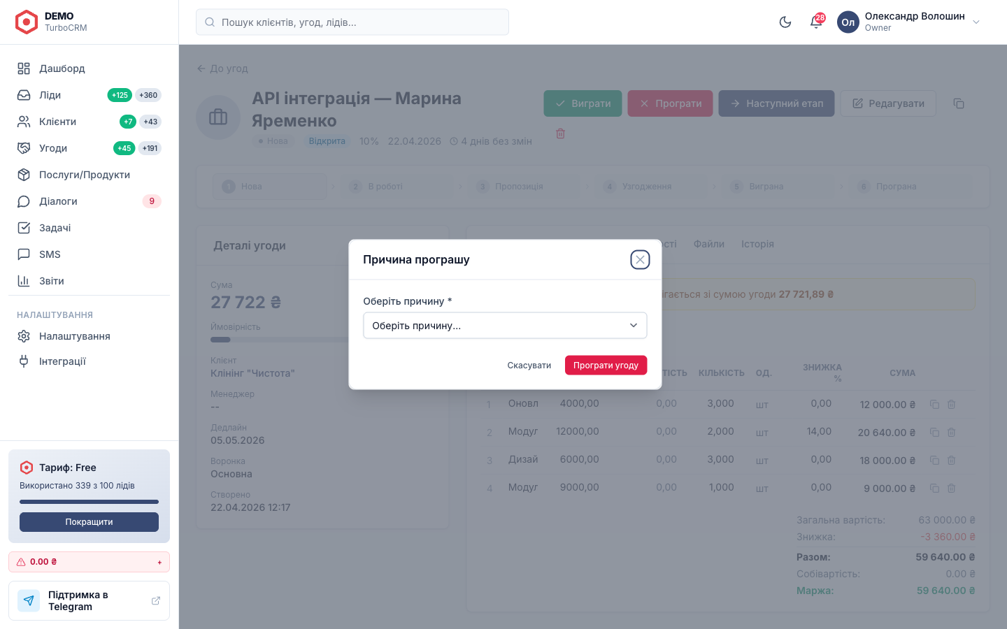Click the Покращити upgrade button

coord(89,522)
